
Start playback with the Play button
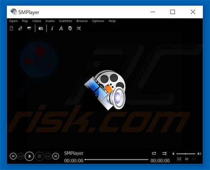click(x=29, y=156)
